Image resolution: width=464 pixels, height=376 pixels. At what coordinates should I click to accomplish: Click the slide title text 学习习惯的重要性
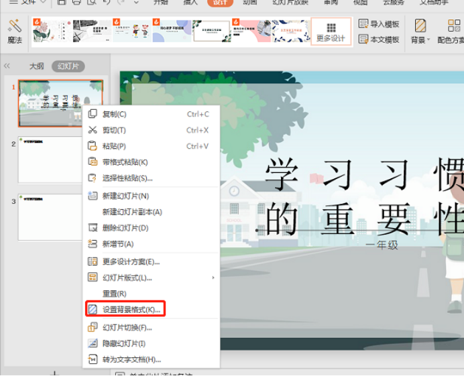(364, 196)
